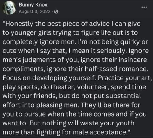Click the phrase "waste your youth"

click(107, 123)
